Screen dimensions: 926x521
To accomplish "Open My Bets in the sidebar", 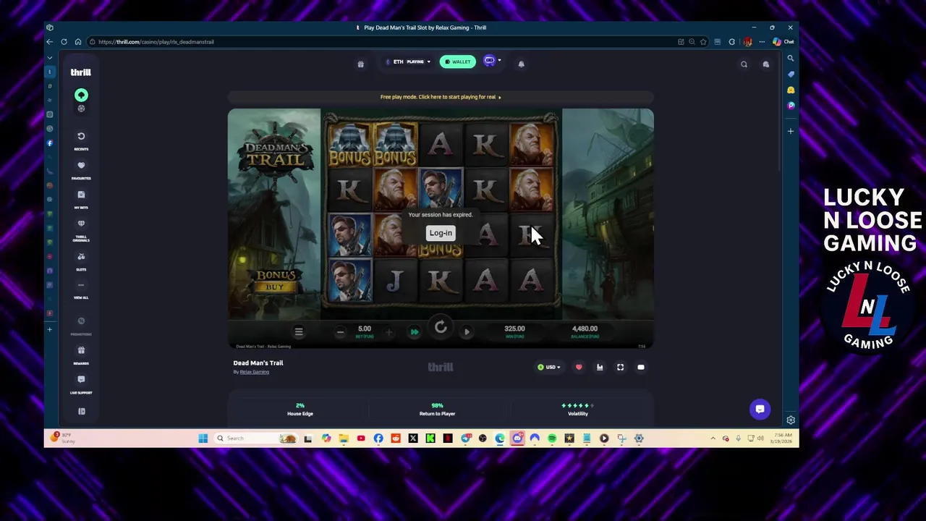I will pyautogui.click(x=81, y=199).
